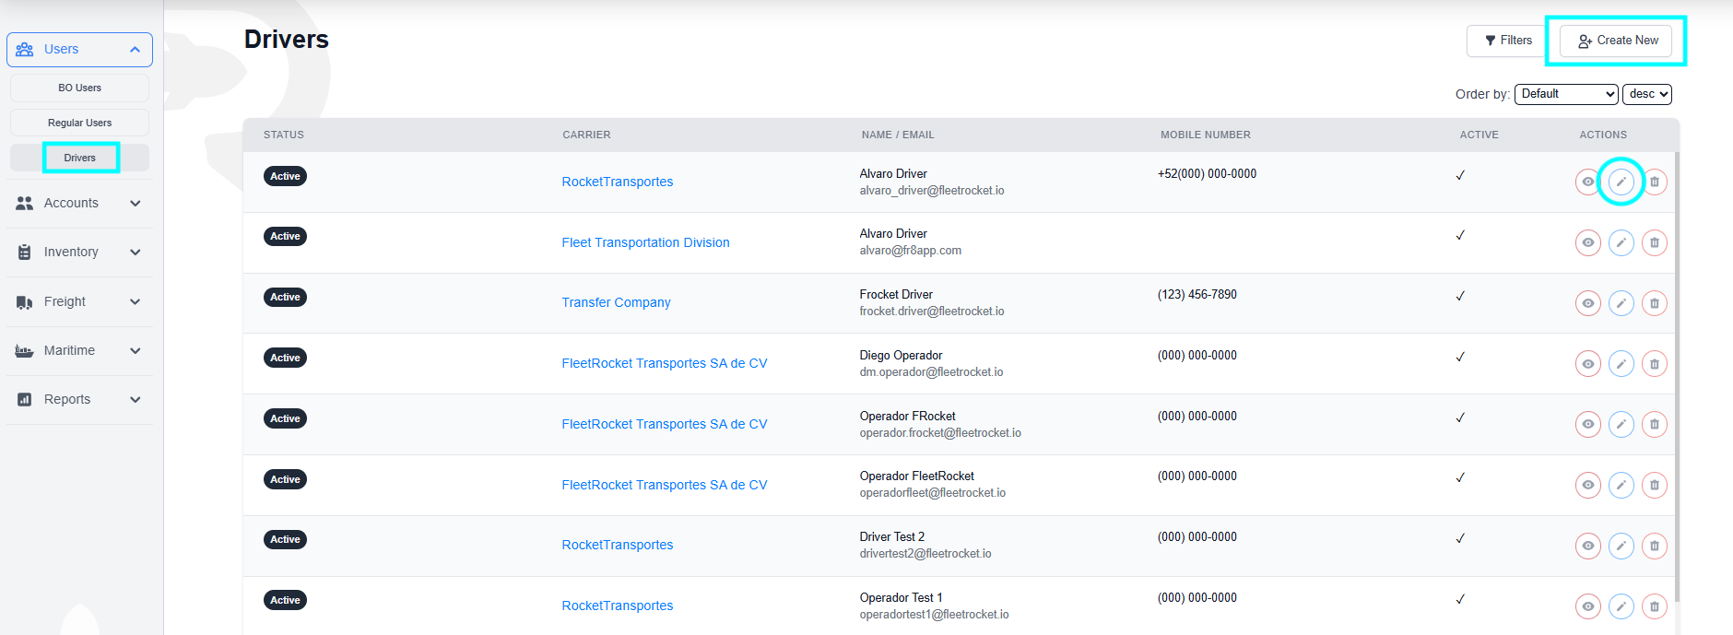This screenshot has height=635, width=1733.
Task: View Operador Test 1 eye icon
Action: click(1587, 606)
